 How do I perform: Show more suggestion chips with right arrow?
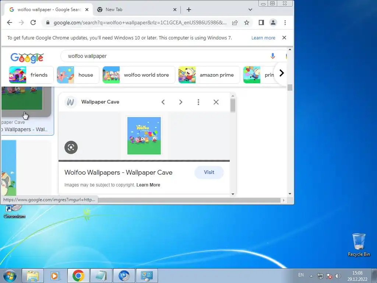[x=282, y=73]
